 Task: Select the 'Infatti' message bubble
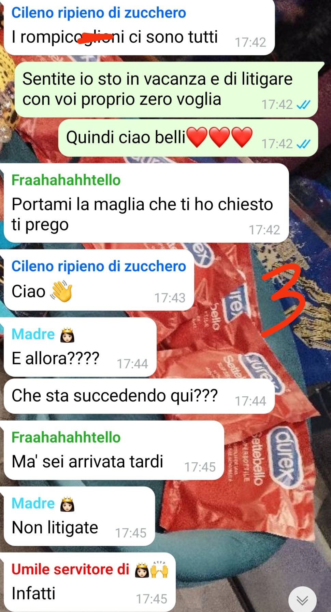pyautogui.click(x=89, y=582)
